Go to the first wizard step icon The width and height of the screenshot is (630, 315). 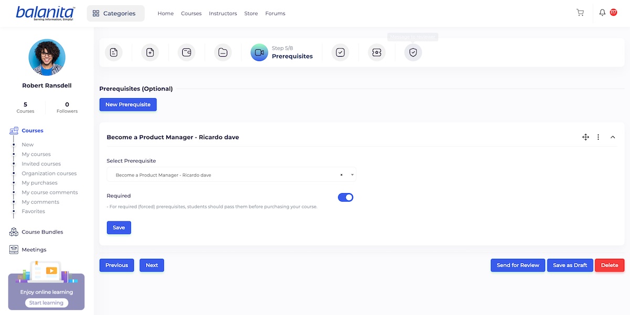(x=113, y=52)
